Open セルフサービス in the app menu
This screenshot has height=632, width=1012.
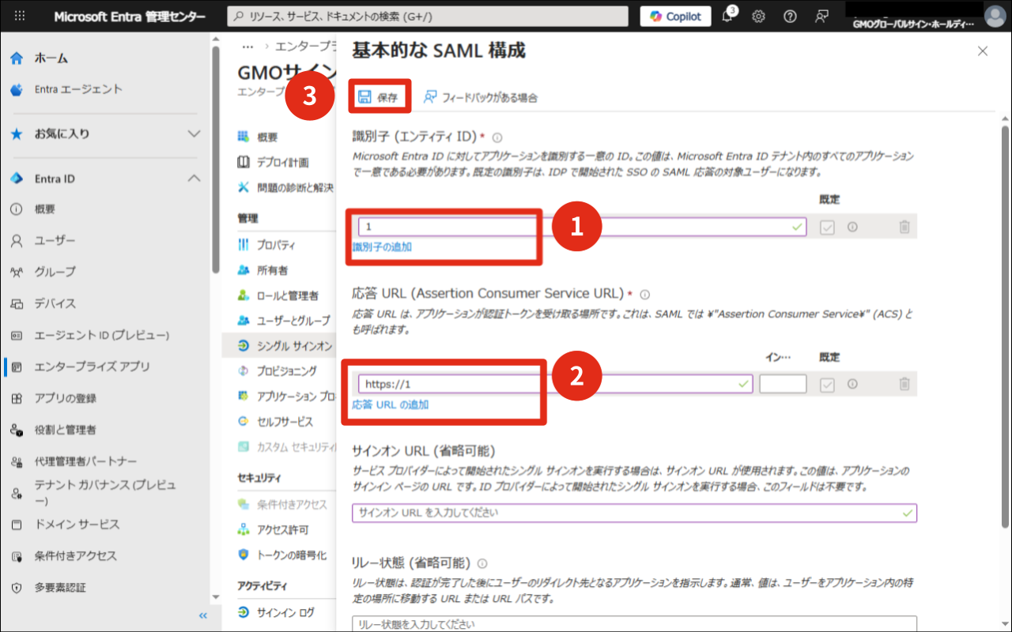click(x=286, y=422)
